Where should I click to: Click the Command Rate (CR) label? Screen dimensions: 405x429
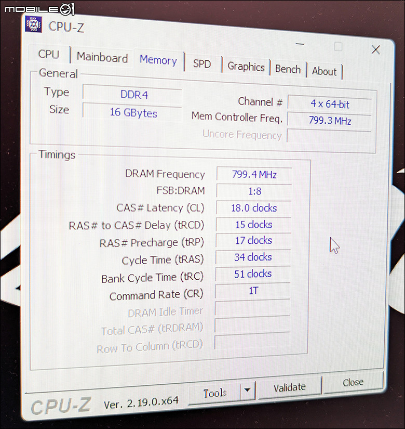(x=156, y=295)
